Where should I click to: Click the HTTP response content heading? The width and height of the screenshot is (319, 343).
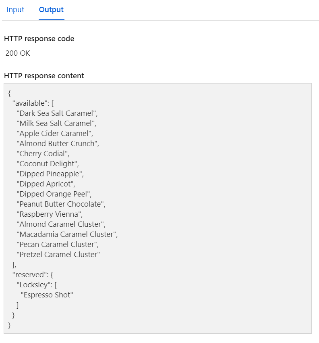click(43, 75)
